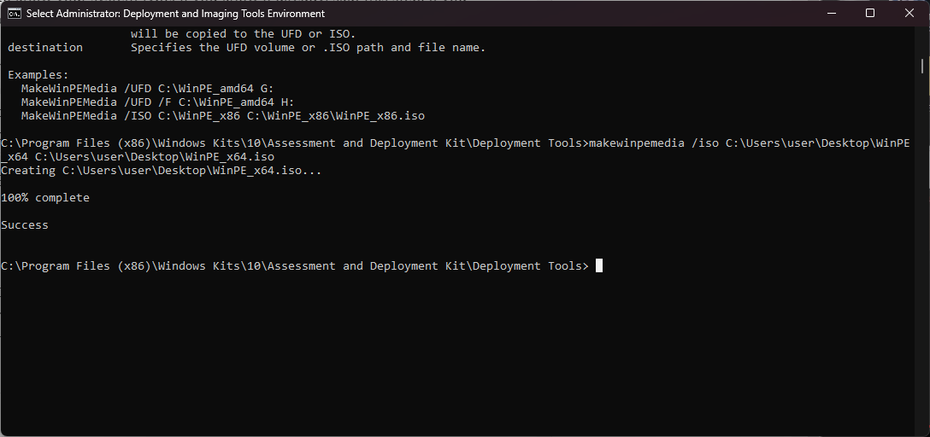Close the Deployment and Imaging Tools window

[x=909, y=14]
